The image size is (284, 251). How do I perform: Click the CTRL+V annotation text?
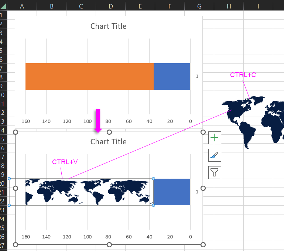coord(65,162)
